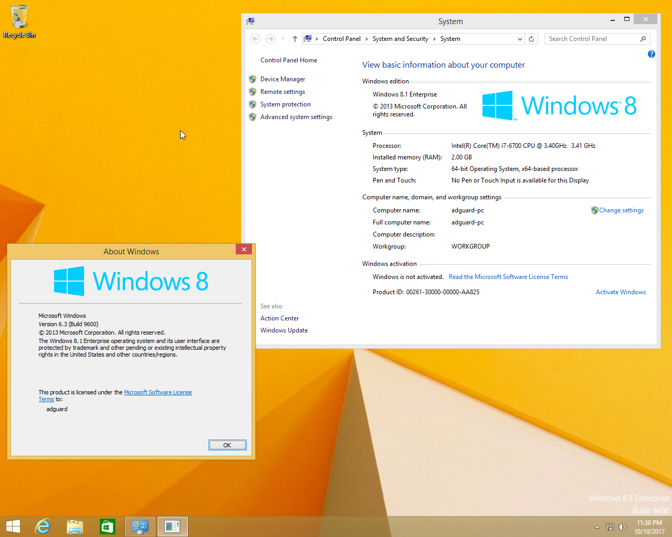Open the Recycle Bin desktop icon
The image size is (672, 537).
[x=19, y=21]
